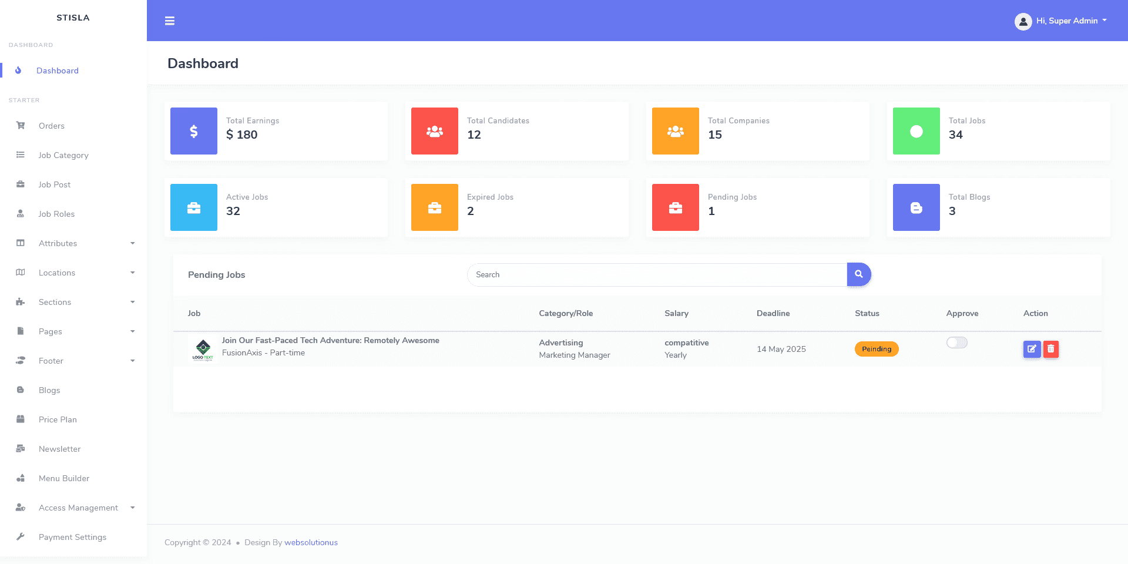1128x564 pixels.
Task: Click the Active Jobs briefcase icon
Action: click(194, 207)
